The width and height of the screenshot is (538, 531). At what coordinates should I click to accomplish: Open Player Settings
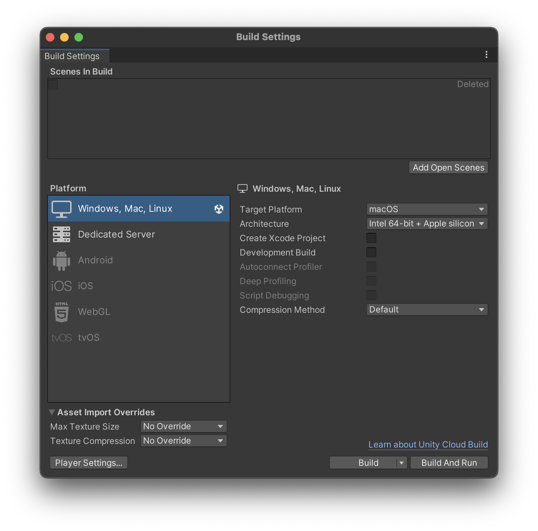point(88,463)
